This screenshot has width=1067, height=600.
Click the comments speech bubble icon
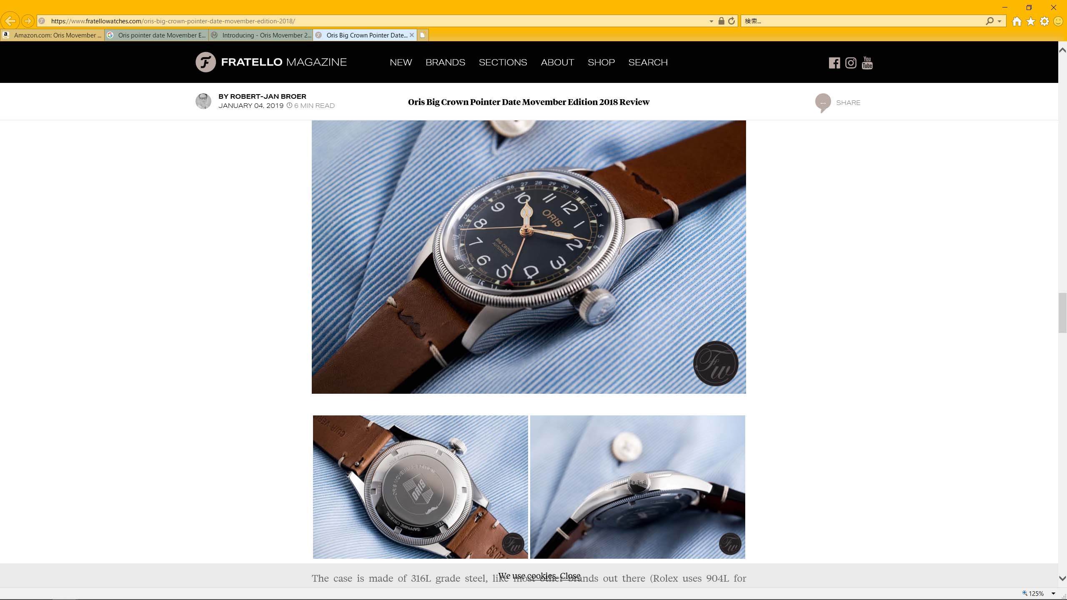click(823, 103)
